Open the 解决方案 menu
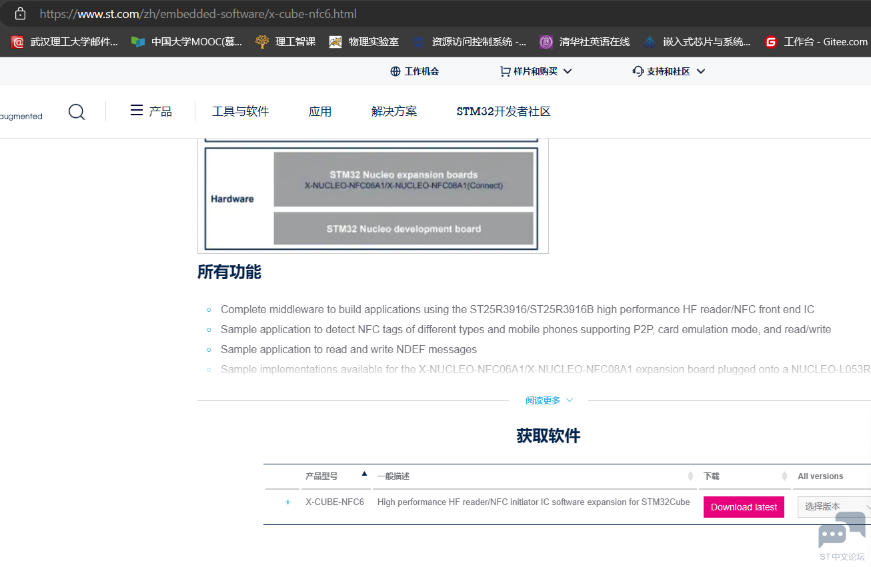 click(394, 112)
